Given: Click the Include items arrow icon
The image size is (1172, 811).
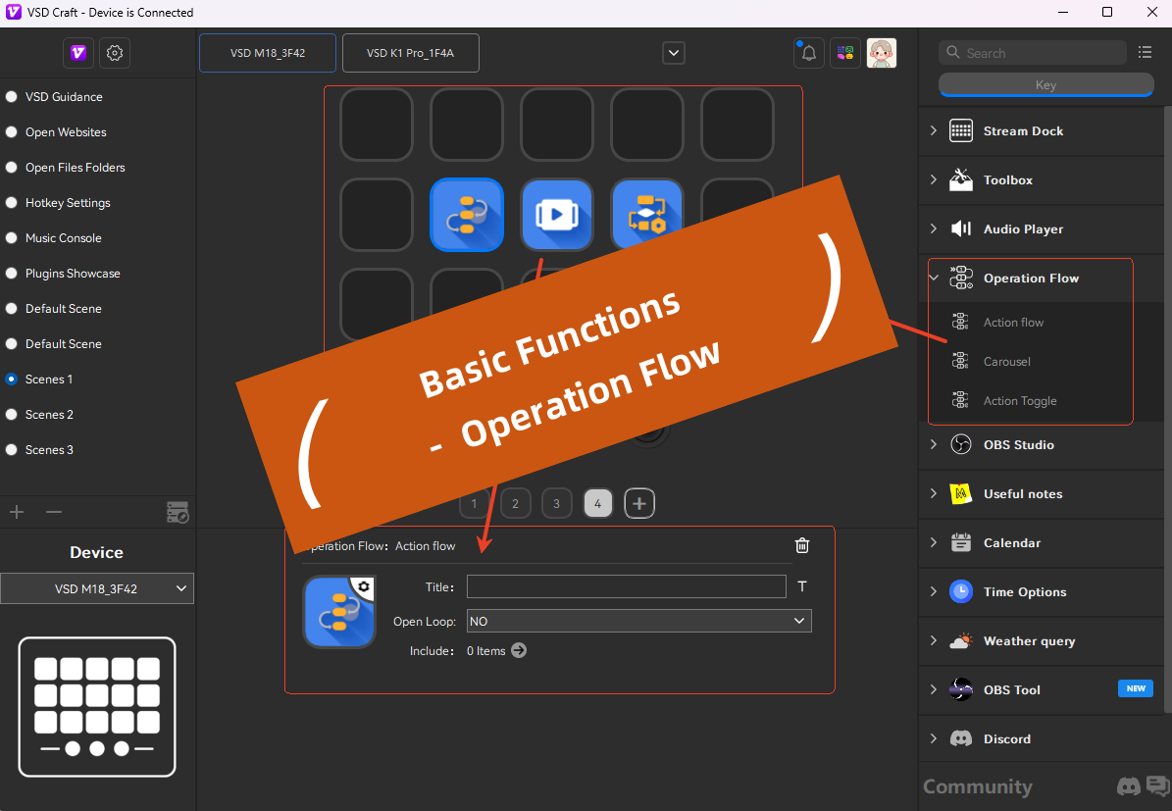Looking at the screenshot, I should tap(519, 650).
